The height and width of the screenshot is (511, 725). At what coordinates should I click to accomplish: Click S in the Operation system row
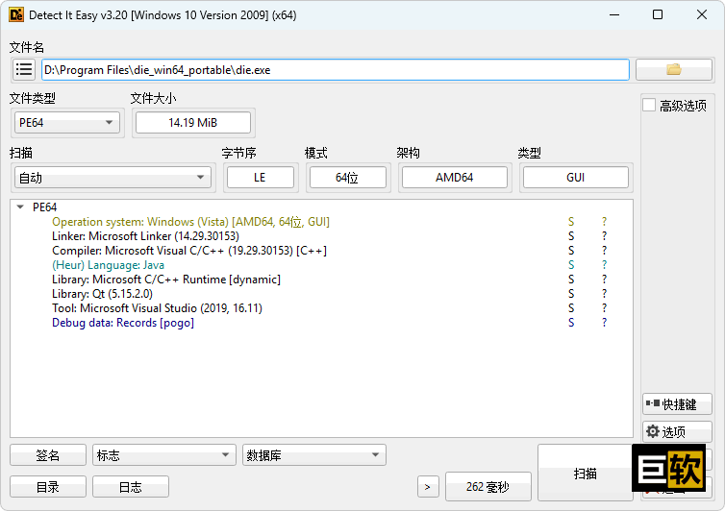click(x=571, y=222)
